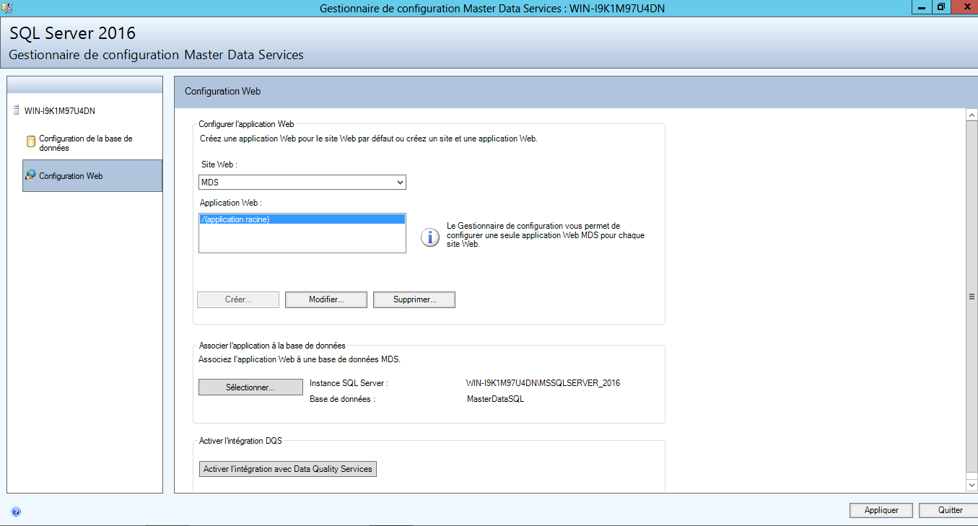Click the app icon in title bar

(7, 7)
